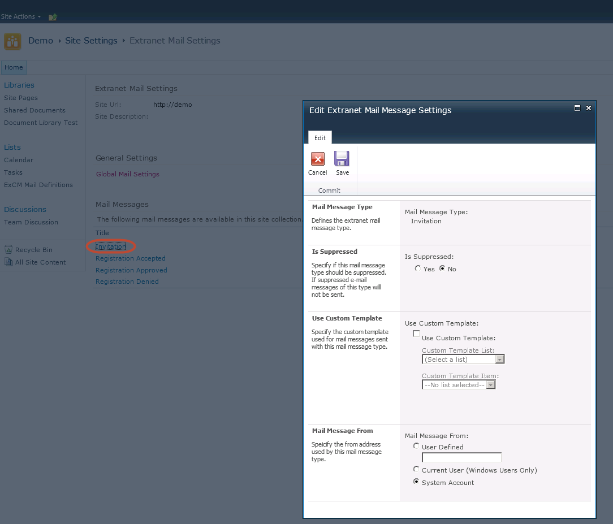Open Document Library Test

(x=41, y=123)
